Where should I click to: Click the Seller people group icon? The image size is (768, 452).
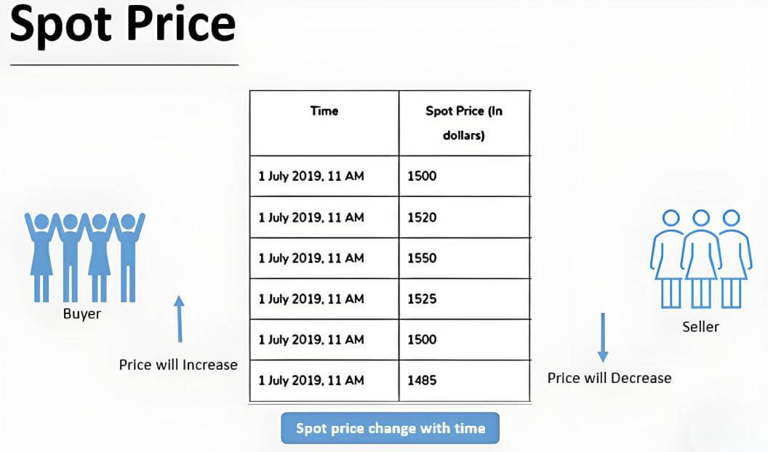tap(701, 259)
